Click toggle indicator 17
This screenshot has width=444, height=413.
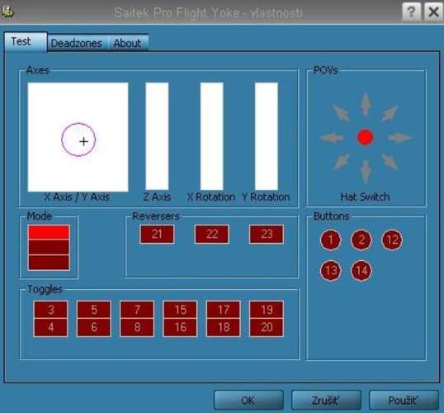click(223, 310)
